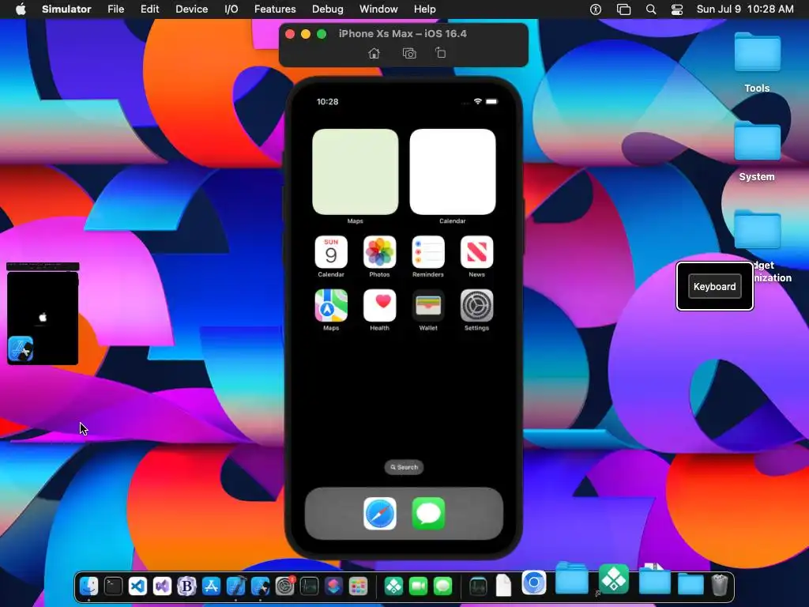Open the Settings app on the iPhone
This screenshot has height=607, width=809.
(x=476, y=306)
